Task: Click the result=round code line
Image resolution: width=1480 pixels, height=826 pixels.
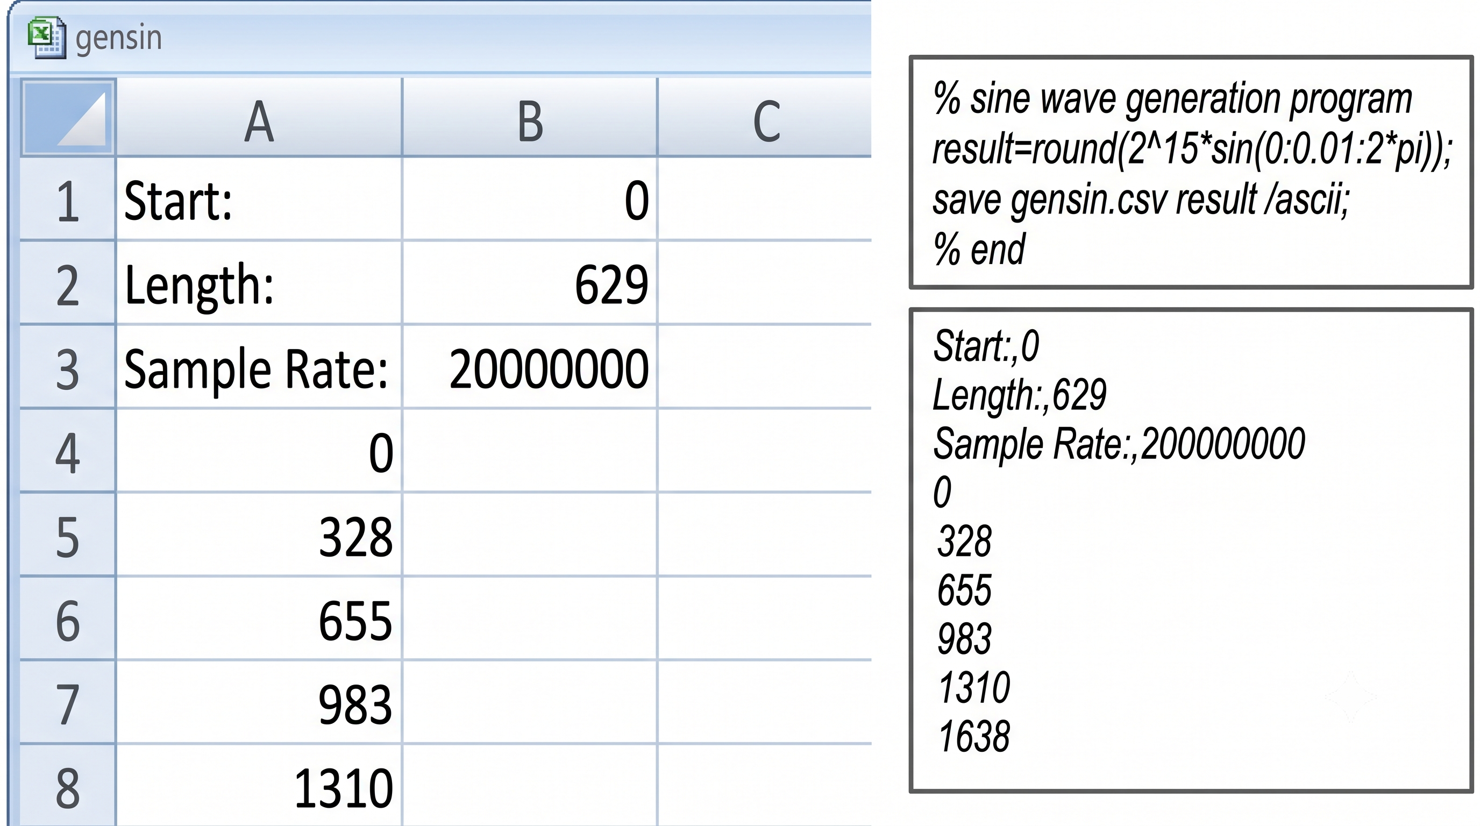Action: click(x=1192, y=149)
